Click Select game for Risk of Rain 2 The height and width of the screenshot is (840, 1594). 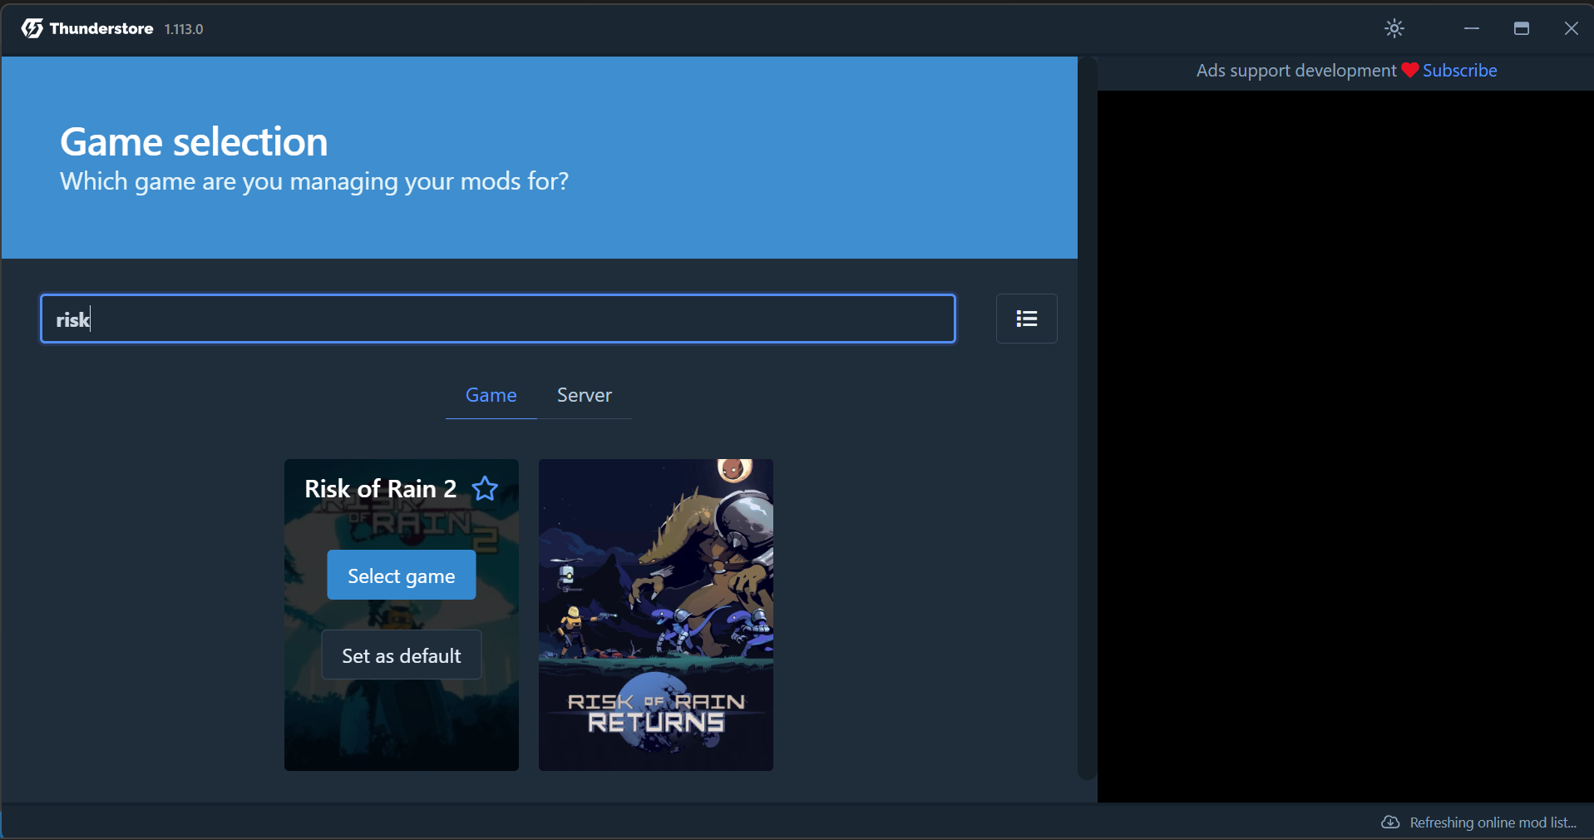click(402, 575)
